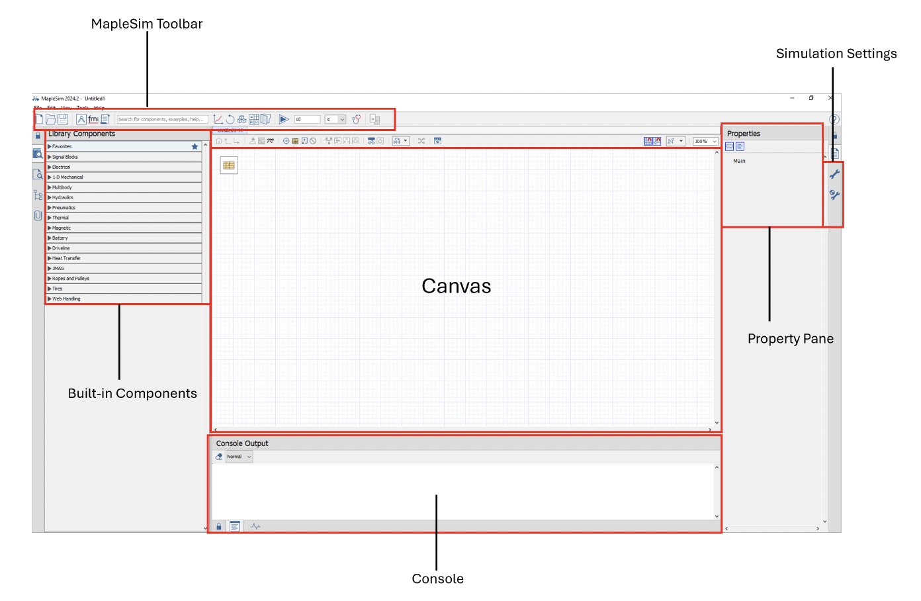Screen dimensions: 921x601
Task: Toggle the console lock icon
Action: 219,526
